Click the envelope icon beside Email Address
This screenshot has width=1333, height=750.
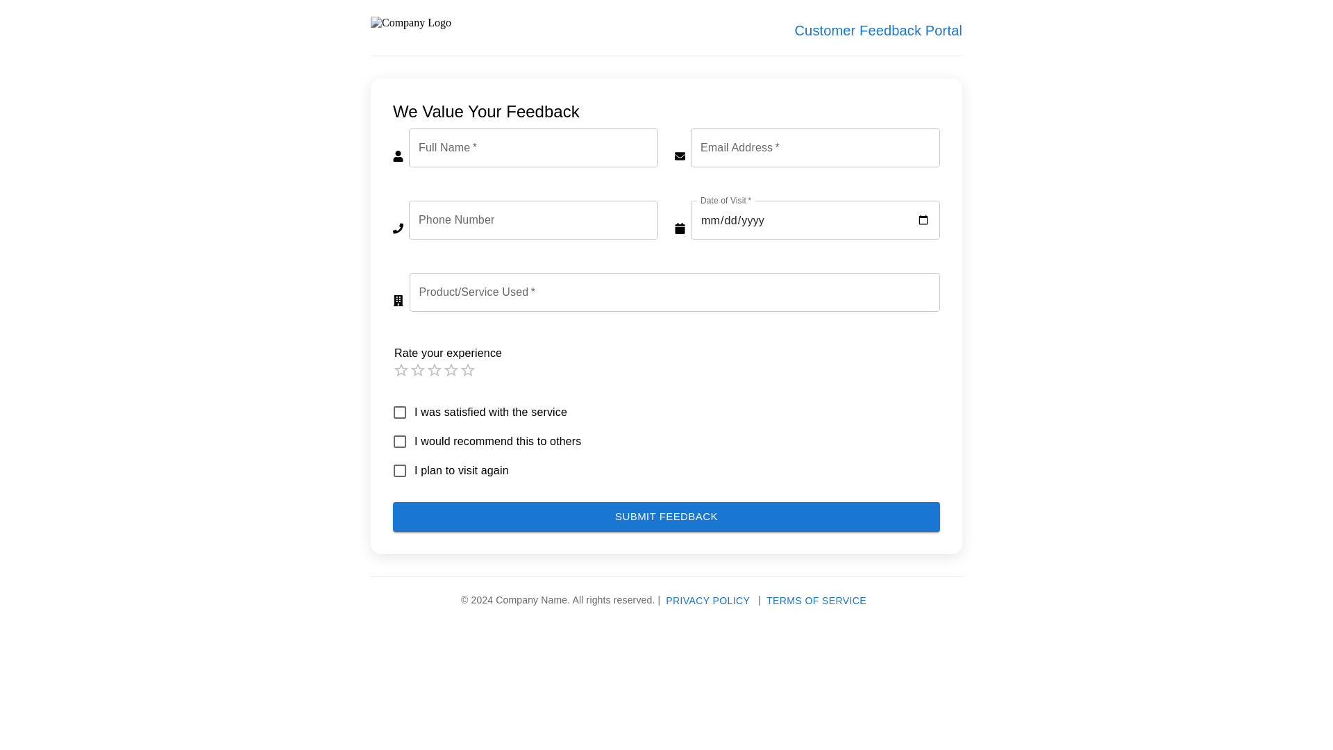click(x=680, y=156)
